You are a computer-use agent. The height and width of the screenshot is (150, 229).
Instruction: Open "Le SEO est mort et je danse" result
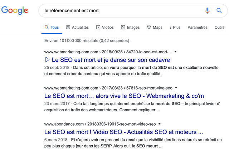pyautogui.click(x=111, y=60)
